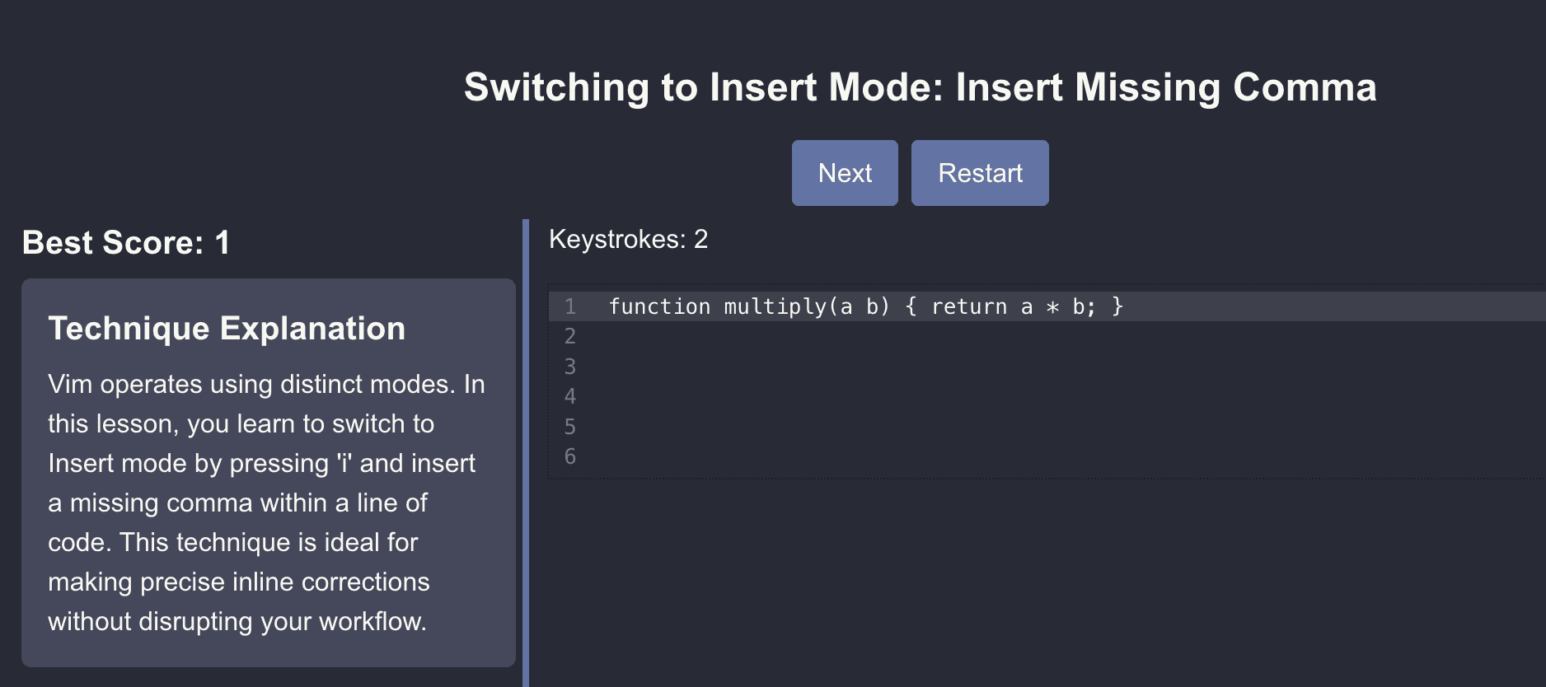Click line number 3 in gutter
Image resolution: width=1546 pixels, height=687 pixels.
pos(569,367)
